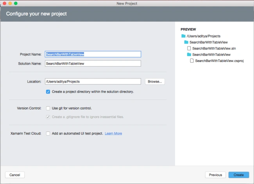Maximize the New Project window
This screenshot has width=254, height=184.
click(x=16, y=3)
